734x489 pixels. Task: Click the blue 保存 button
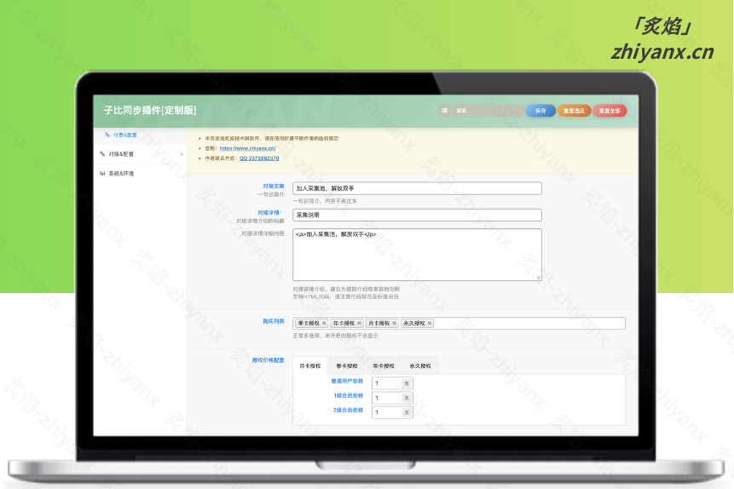[540, 111]
